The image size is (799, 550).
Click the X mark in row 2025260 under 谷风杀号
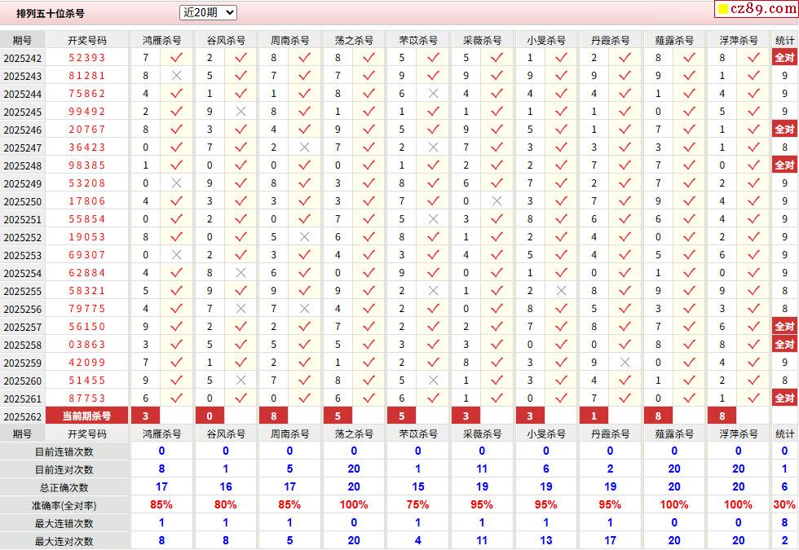tap(241, 381)
